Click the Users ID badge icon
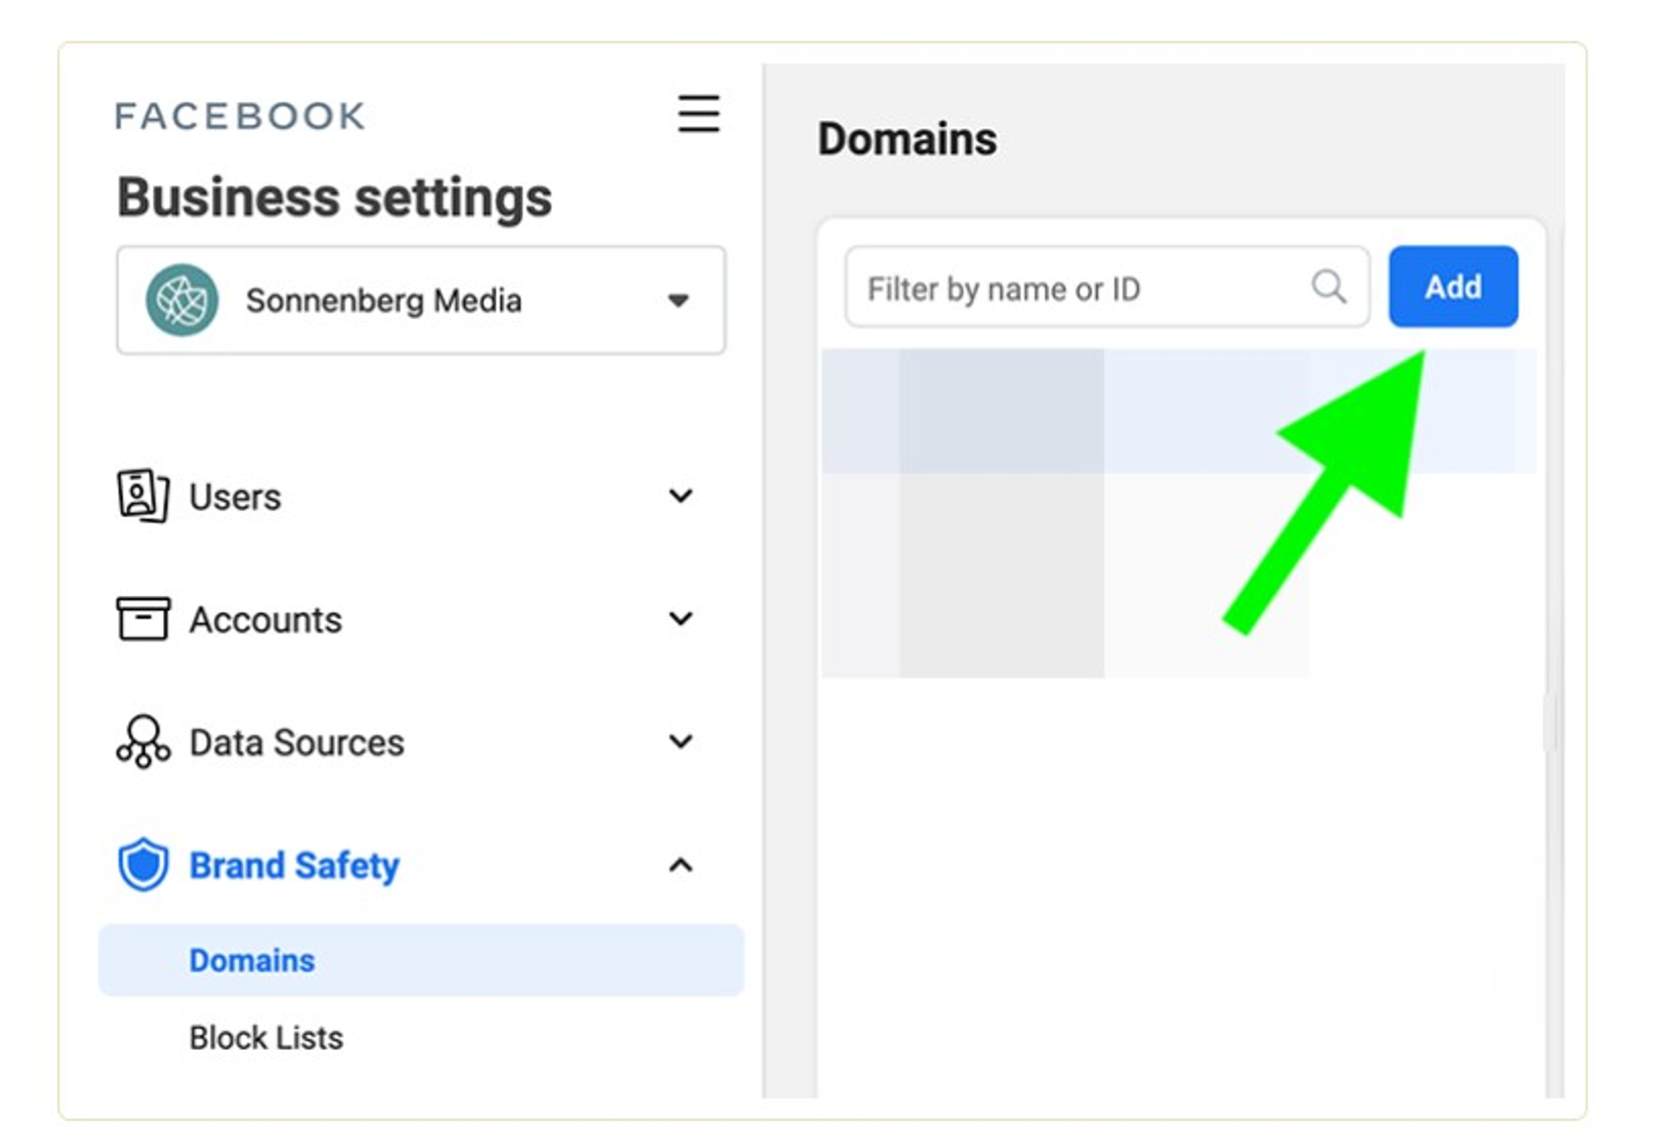Image resolution: width=1665 pixels, height=1145 pixels. [142, 496]
